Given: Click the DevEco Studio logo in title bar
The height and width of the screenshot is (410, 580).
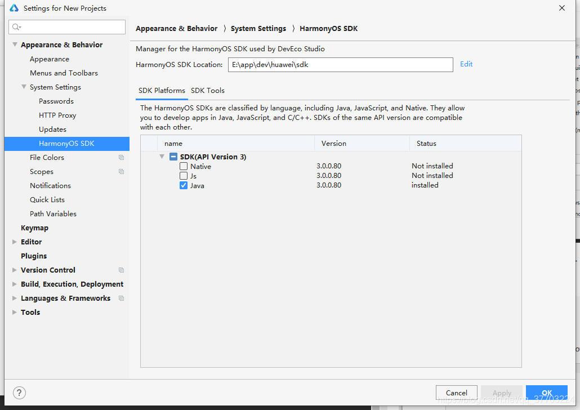Looking at the screenshot, I should point(14,8).
